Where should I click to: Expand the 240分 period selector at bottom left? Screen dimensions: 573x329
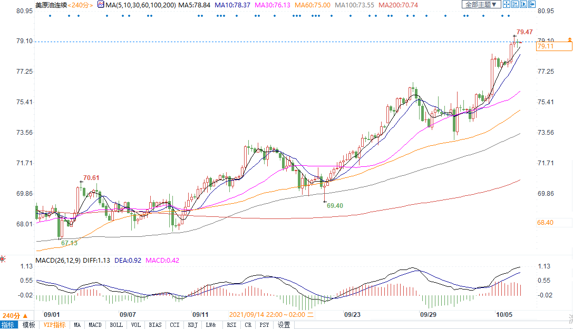pos(12,315)
